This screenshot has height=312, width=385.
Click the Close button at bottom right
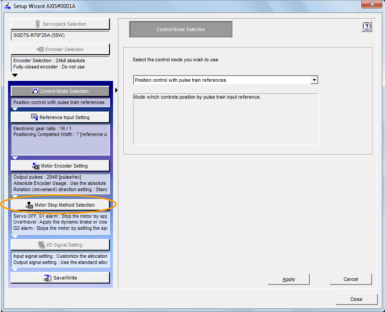tap(356, 299)
